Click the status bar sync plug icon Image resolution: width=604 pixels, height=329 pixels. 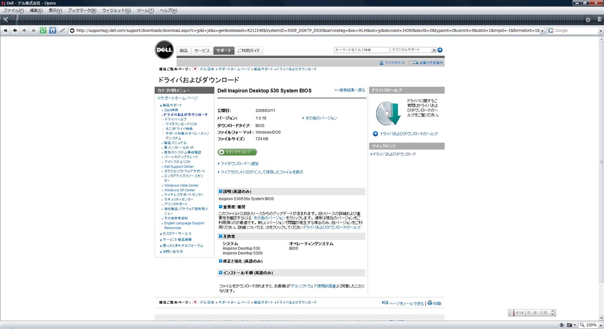pos(562,325)
